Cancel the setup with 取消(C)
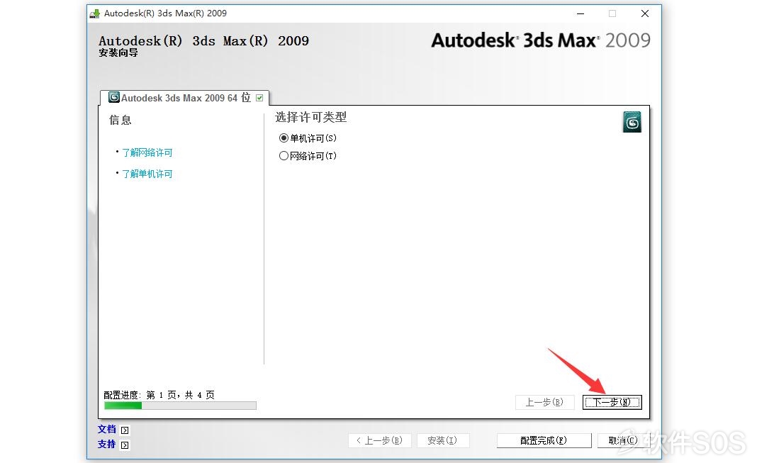This screenshot has width=757, height=463. click(623, 440)
